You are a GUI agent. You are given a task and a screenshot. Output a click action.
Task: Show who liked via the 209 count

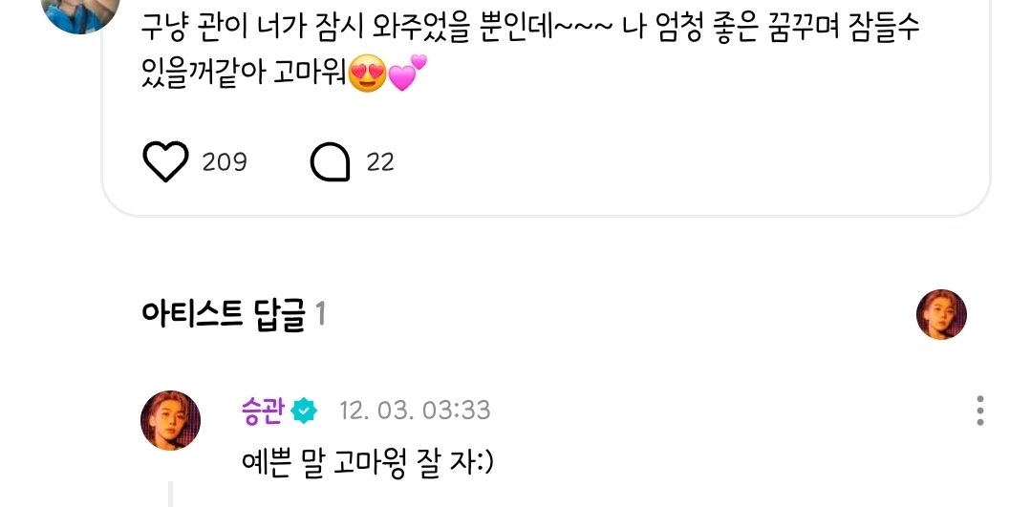pos(225,162)
